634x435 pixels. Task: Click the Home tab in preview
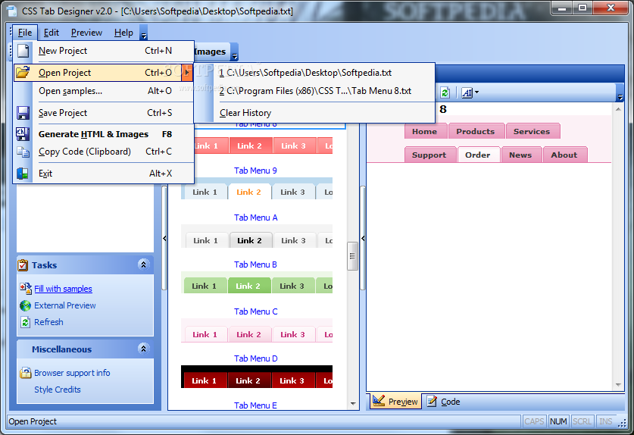(x=425, y=131)
